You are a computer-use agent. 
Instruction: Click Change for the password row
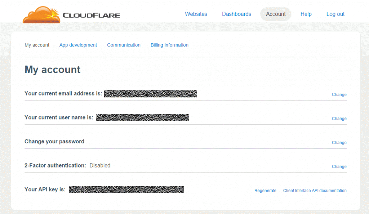click(339, 143)
